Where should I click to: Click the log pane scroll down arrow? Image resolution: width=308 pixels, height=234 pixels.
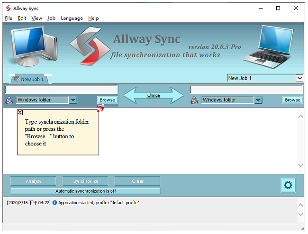[300, 214]
